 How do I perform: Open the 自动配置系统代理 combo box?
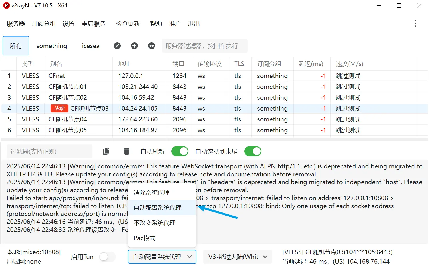coord(162,257)
